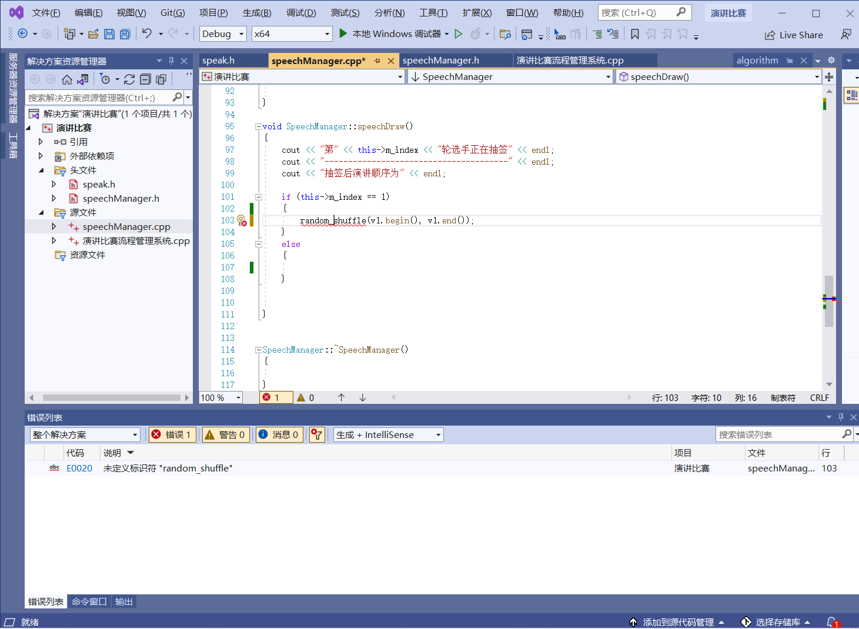Click the 搜索错误列表 search field
The image size is (859, 629).
coord(785,434)
